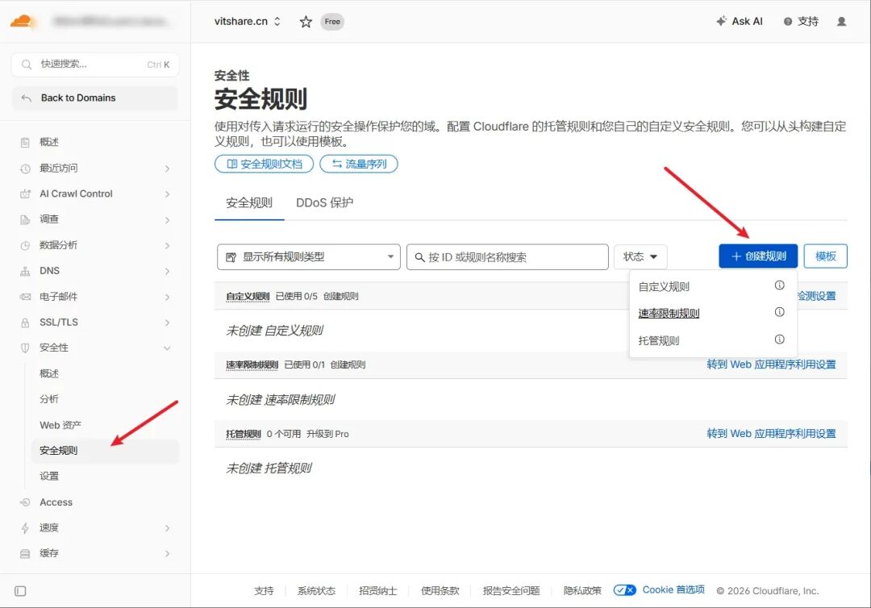Image resolution: width=871 pixels, height=608 pixels.
Task: Expand the 速度 section chevron
Action: pos(167,528)
